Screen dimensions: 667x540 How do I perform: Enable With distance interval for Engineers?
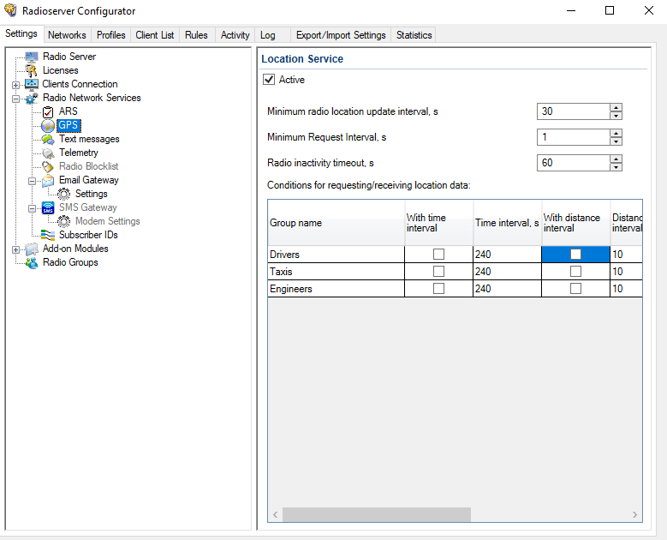(575, 289)
